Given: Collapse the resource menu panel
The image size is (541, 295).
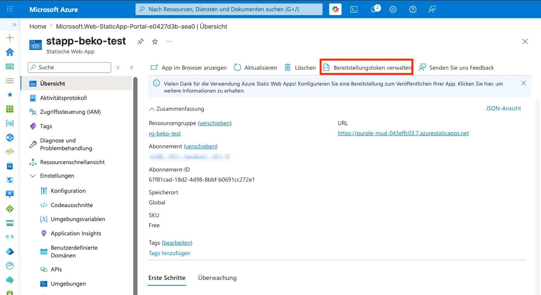Looking at the screenshot, I should pos(132,67).
